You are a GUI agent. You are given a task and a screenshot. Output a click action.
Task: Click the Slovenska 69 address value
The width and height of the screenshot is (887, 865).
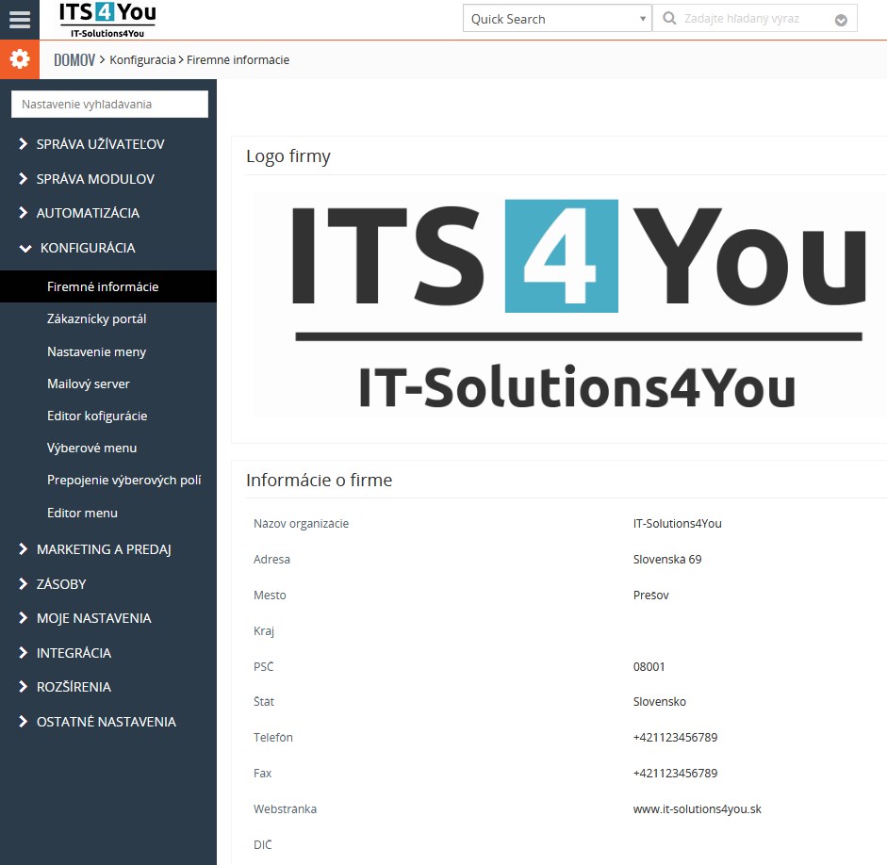667,559
